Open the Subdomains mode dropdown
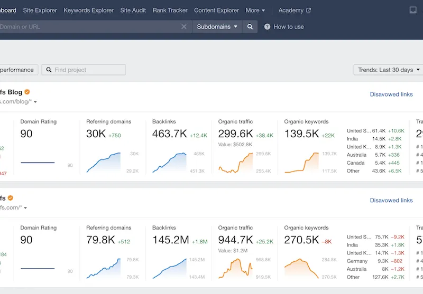 point(217,26)
